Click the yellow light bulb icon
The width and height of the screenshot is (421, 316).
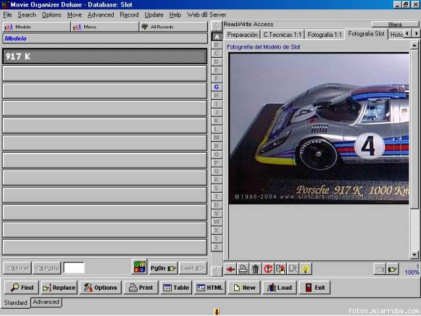(305, 269)
